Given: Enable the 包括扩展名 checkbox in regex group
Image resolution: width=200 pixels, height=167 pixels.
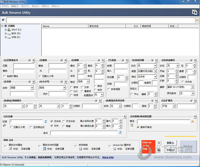Looking at the screenshot, I should [5, 76].
